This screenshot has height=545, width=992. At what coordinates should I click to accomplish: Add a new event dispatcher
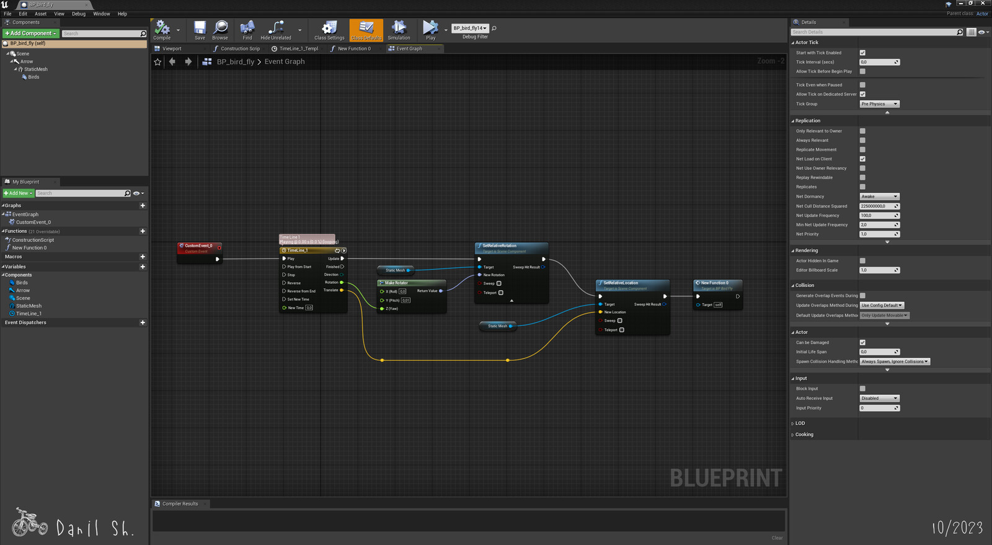pos(143,322)
